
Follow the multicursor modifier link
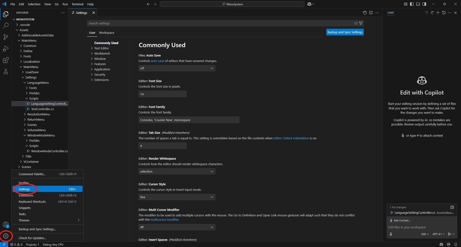(164, 219)
